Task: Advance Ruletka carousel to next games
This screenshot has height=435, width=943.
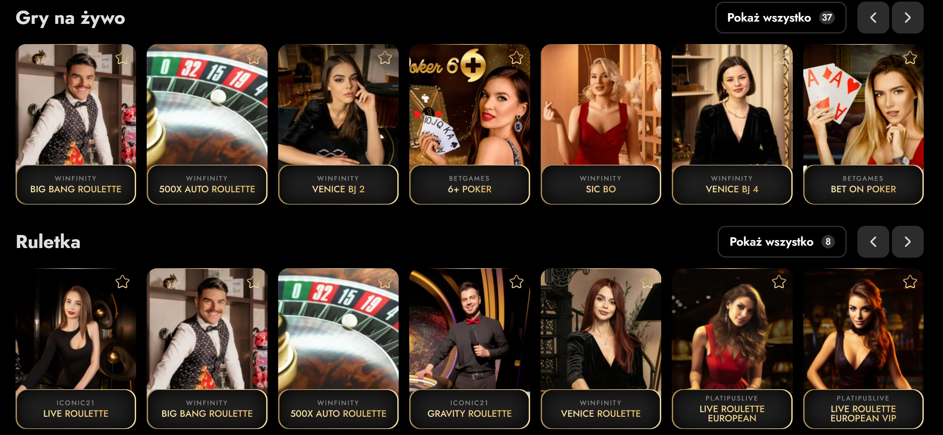Action: pyautogui.click(x=907, y=242)
